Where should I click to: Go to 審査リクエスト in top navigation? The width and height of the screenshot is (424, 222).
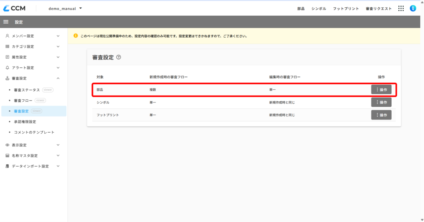(378, 9)
